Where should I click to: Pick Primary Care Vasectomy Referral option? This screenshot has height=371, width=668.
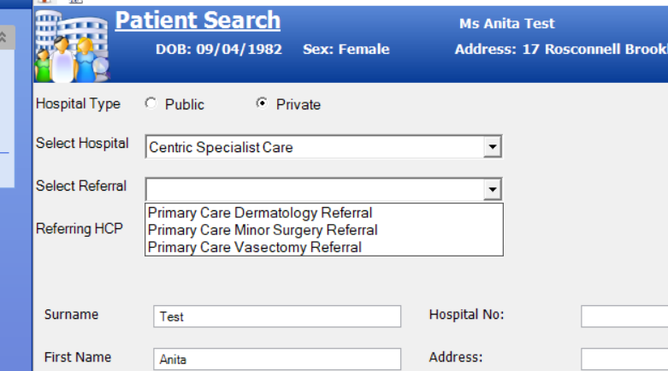(x=255, y=247)
